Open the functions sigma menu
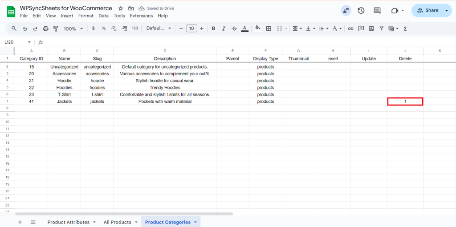456x227 pixels. (405, 28)
